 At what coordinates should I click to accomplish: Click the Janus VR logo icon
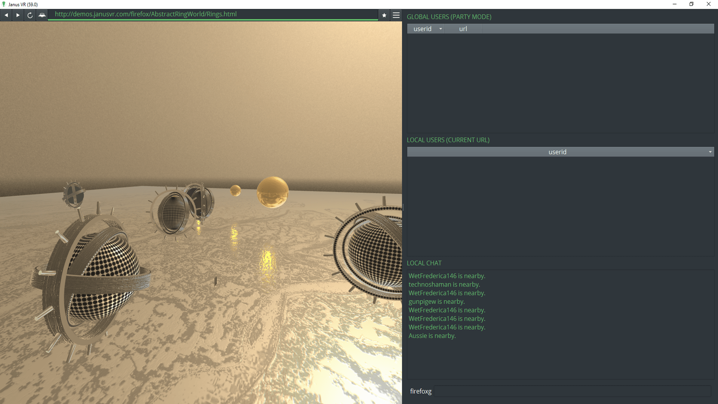pyautogui.click(x=4, y=4)
